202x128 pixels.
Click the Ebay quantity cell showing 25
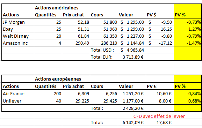click(x=48, y=29)
